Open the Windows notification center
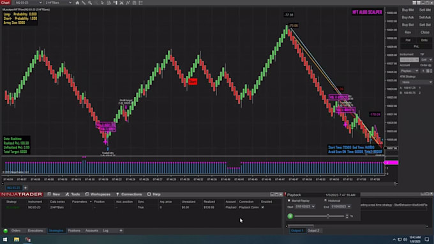This screenshot has width=434, height=244. click(x=427, y=240)
